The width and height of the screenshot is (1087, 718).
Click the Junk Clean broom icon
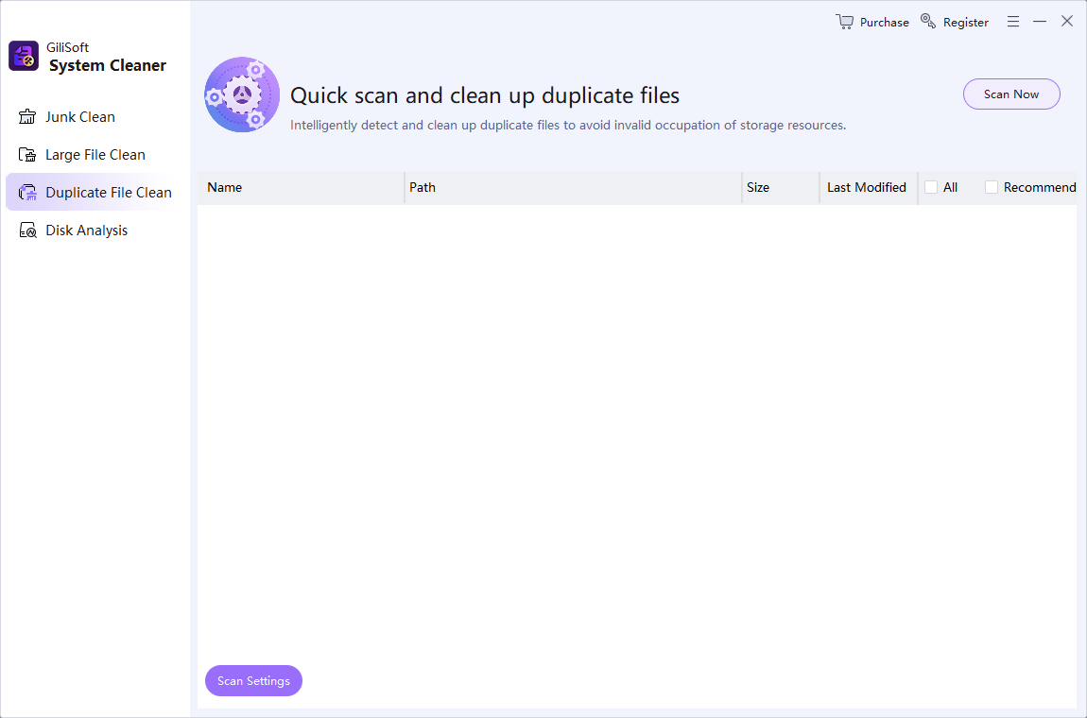tap(27, 116)
